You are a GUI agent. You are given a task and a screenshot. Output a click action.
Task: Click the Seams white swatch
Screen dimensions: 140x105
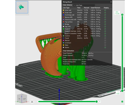coord(64,48)
